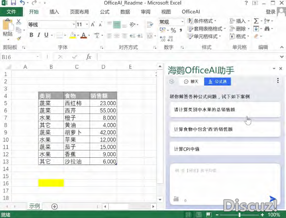
Task: Click the 计算CPI中值 example
Action: point(225,149)
